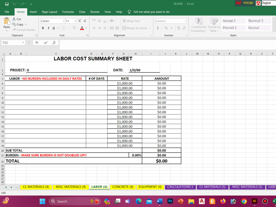
Task: Click the Wrap Text button
Action: click(x=131, y=21)
